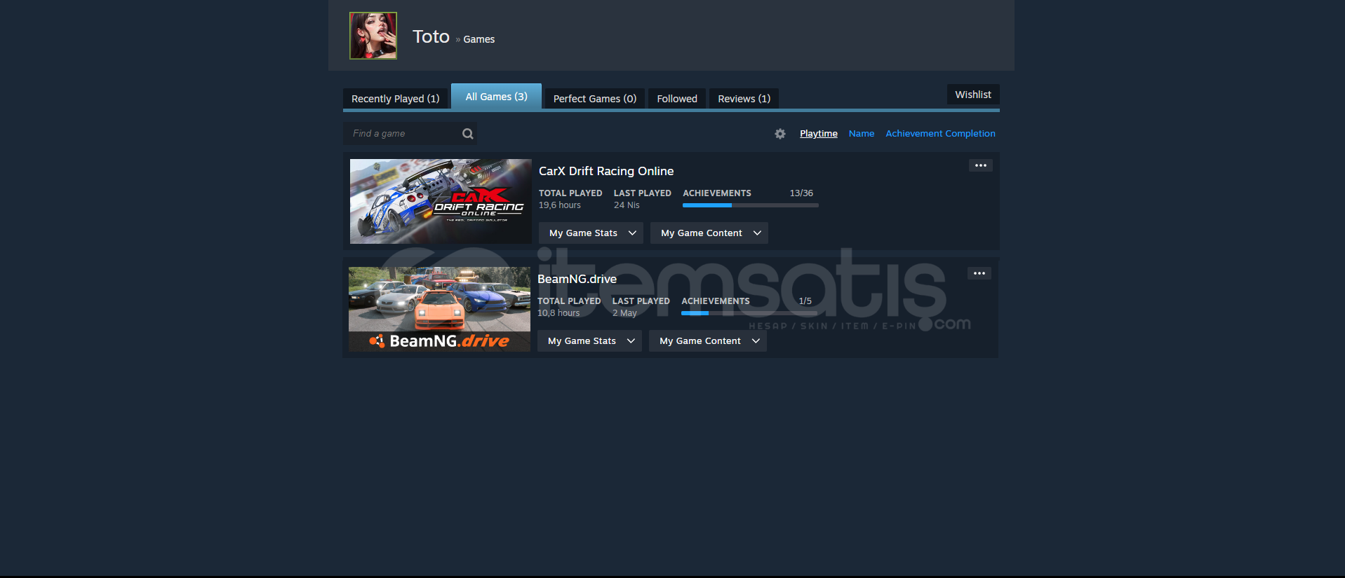Open the Toto profile name link
This screenshot has width=1345, height=578.
[x=431, y=36]
